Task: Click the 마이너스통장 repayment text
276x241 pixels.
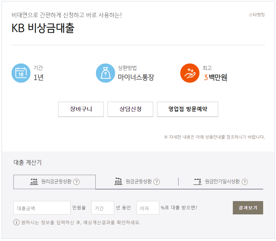Action: pyautogui.click(x=136, y=77)
